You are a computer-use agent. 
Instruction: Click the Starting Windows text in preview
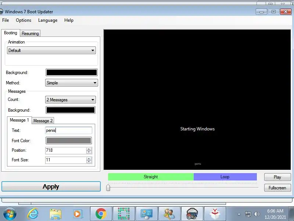[x=197, y=129]
